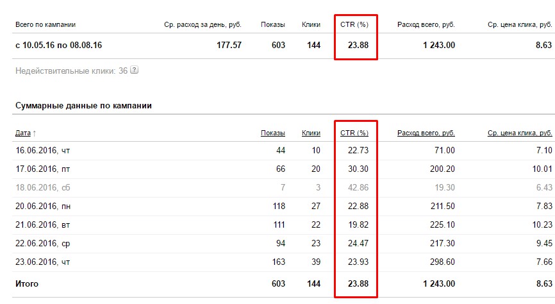555x304 pixels.
Task: Sort by the underlined Клики column header
Action: (311, 133)
